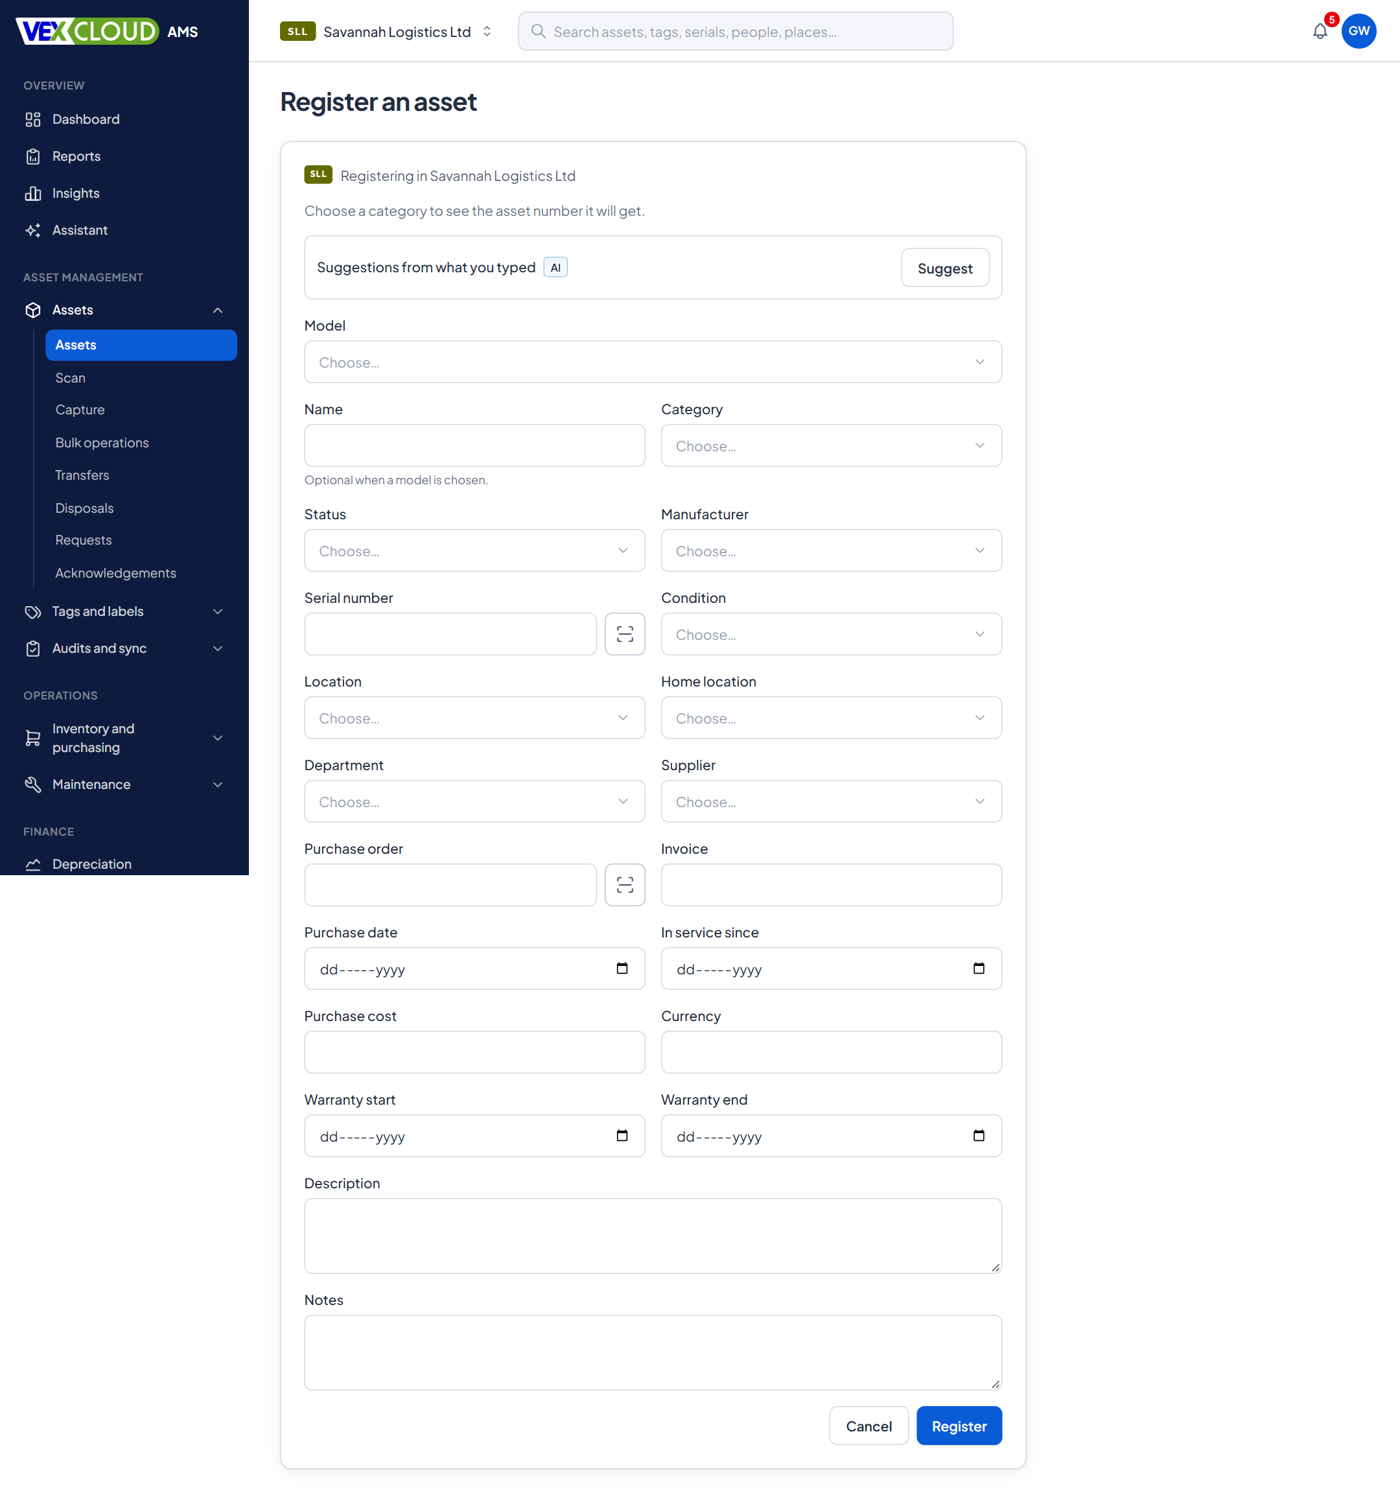Click the Depreciation icon in the sidebar
The width and height of the screenshot is (1400, 1493).
pos(33,864)
